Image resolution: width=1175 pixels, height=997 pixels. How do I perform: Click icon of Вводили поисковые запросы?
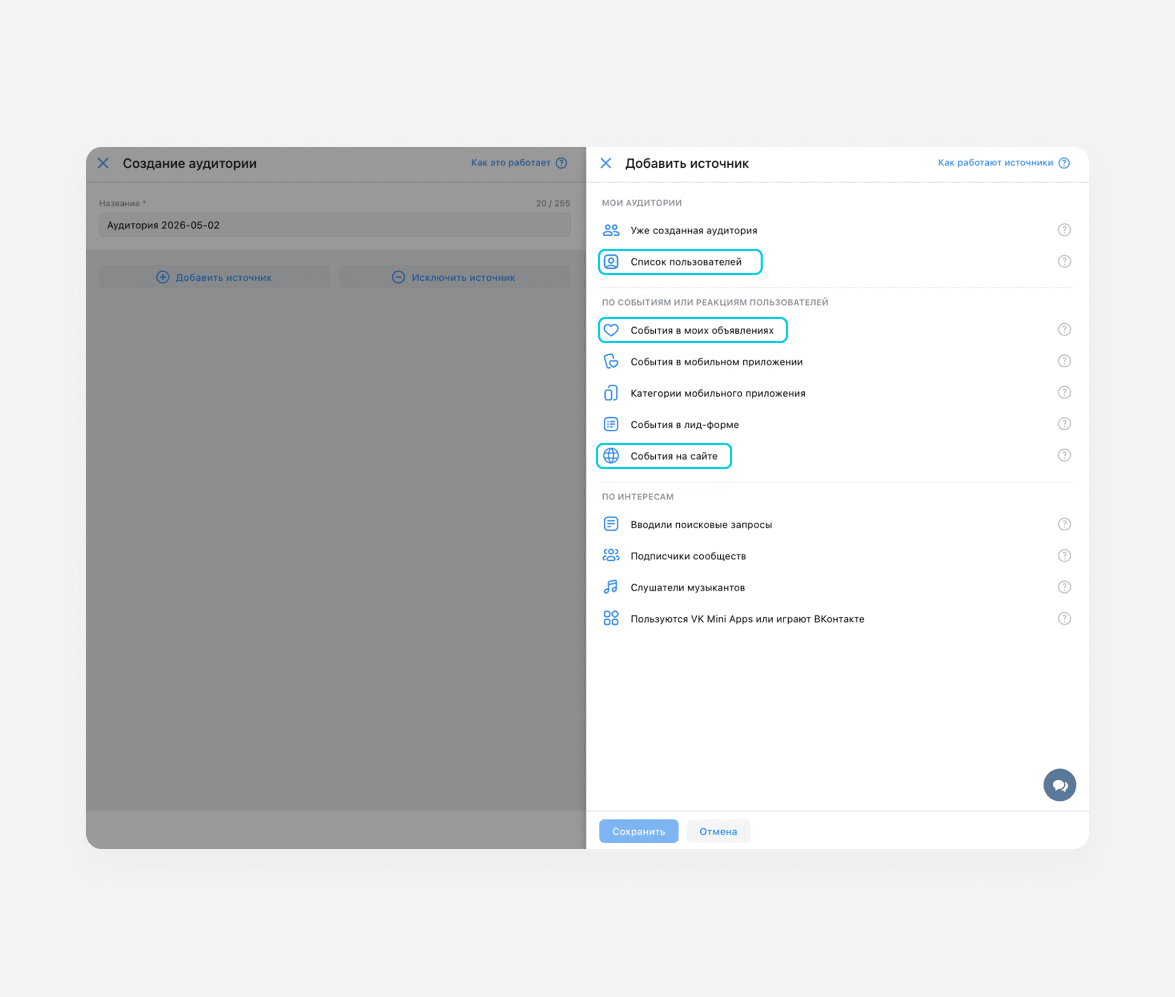click(x=611, y=524)
